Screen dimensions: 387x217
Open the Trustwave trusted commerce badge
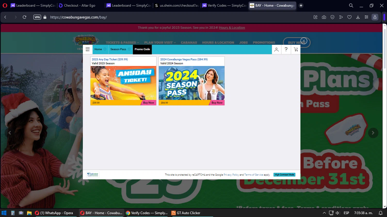[93, 175]
